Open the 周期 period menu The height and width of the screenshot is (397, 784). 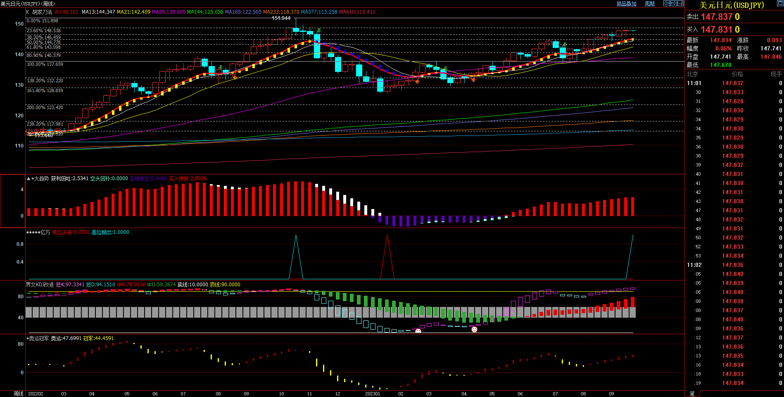pyautogui.click(x=650, y=4)
